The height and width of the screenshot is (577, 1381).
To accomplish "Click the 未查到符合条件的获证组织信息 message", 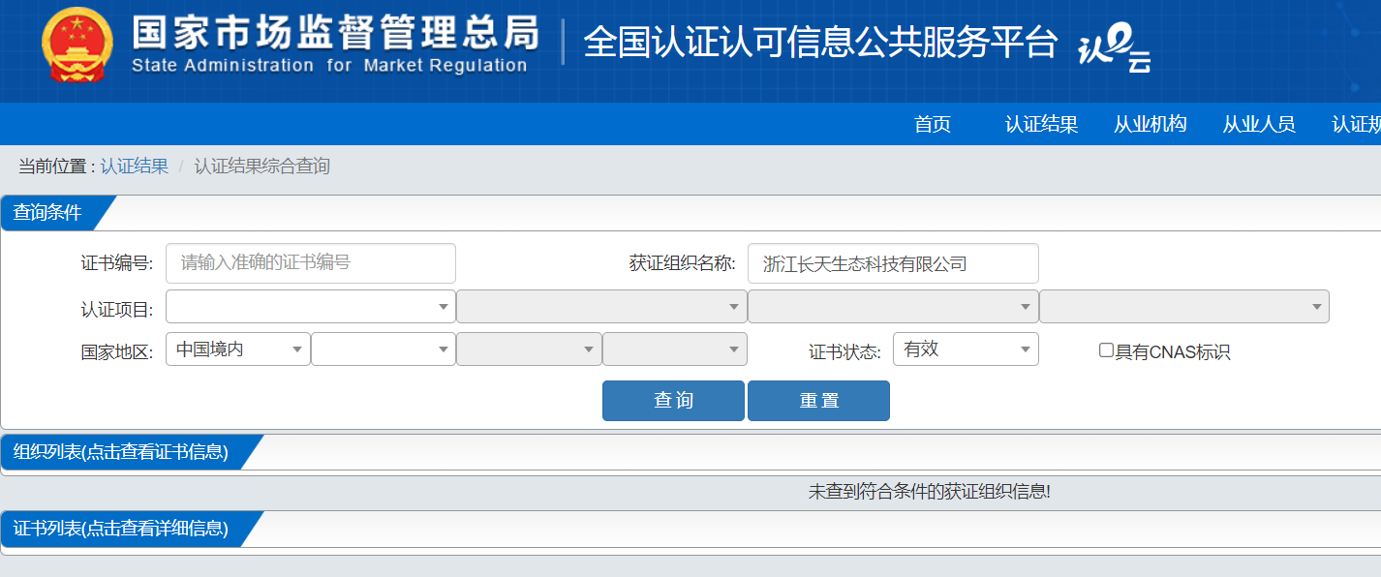I will (x=930, y=492).
